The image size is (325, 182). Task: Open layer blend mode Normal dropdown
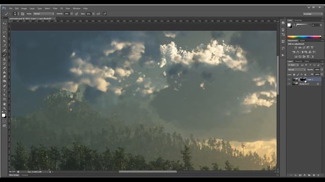coord(297,70)
